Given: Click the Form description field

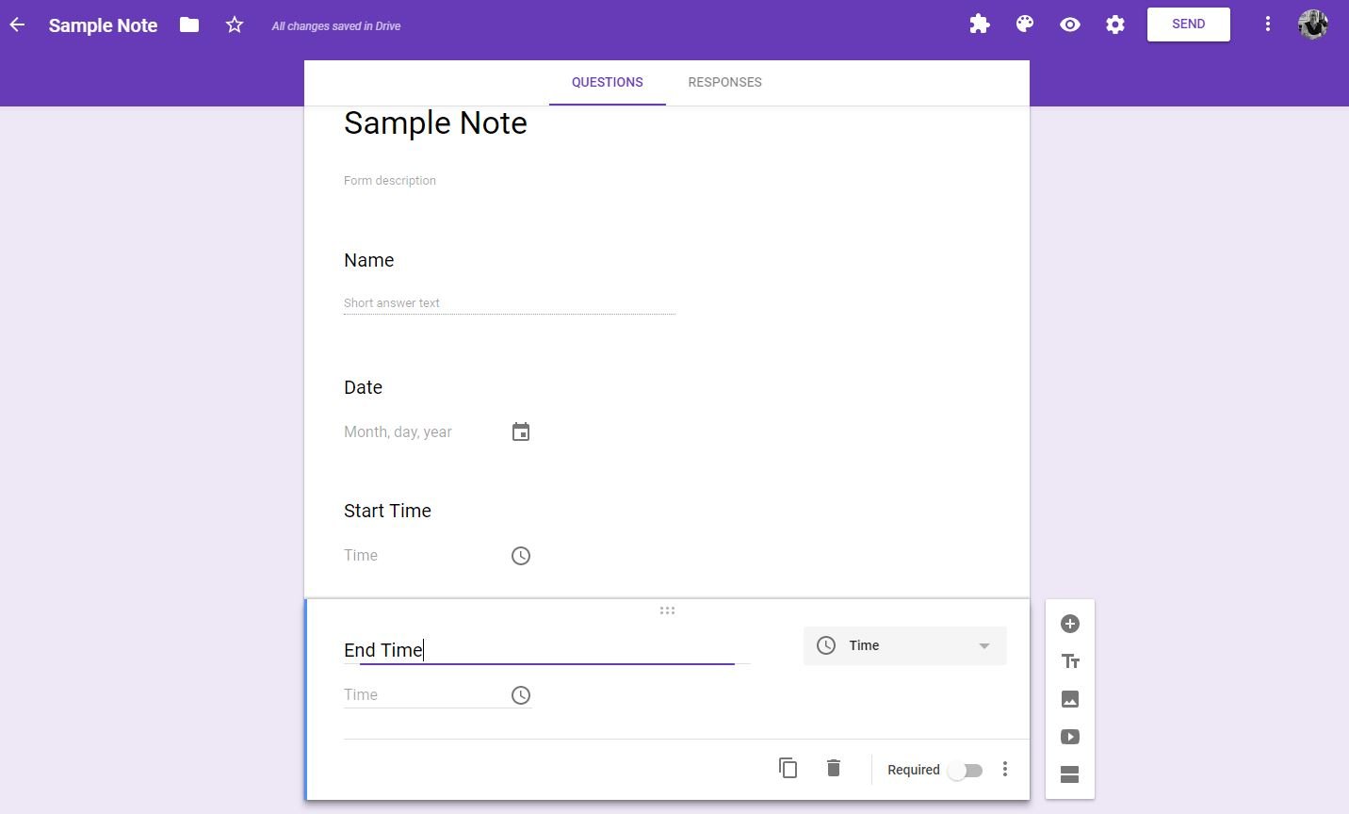Looking at the screenshot, I should tap(390, 180).
